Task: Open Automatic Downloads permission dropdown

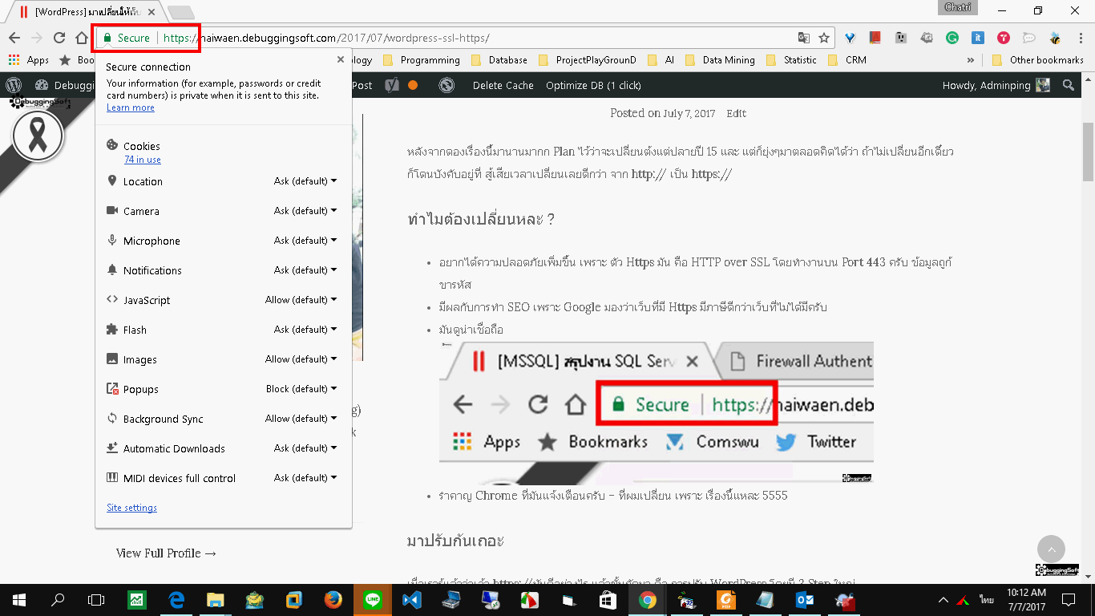Action: [305, 448]
